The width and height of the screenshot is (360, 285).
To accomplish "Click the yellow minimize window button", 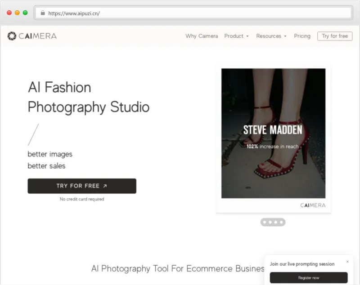I will (x=17, y=13).
